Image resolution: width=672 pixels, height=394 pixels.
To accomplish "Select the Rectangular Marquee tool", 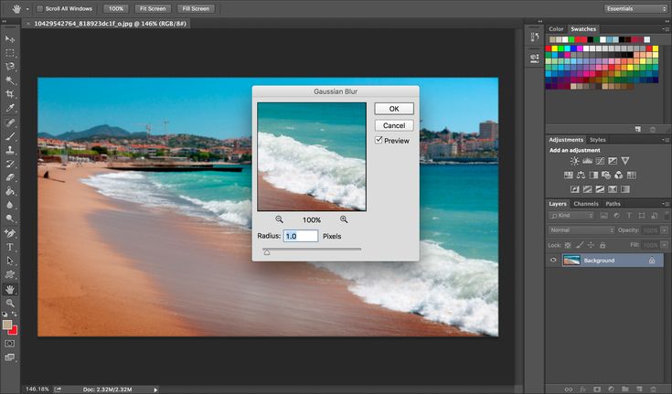I will coord(10,53).
